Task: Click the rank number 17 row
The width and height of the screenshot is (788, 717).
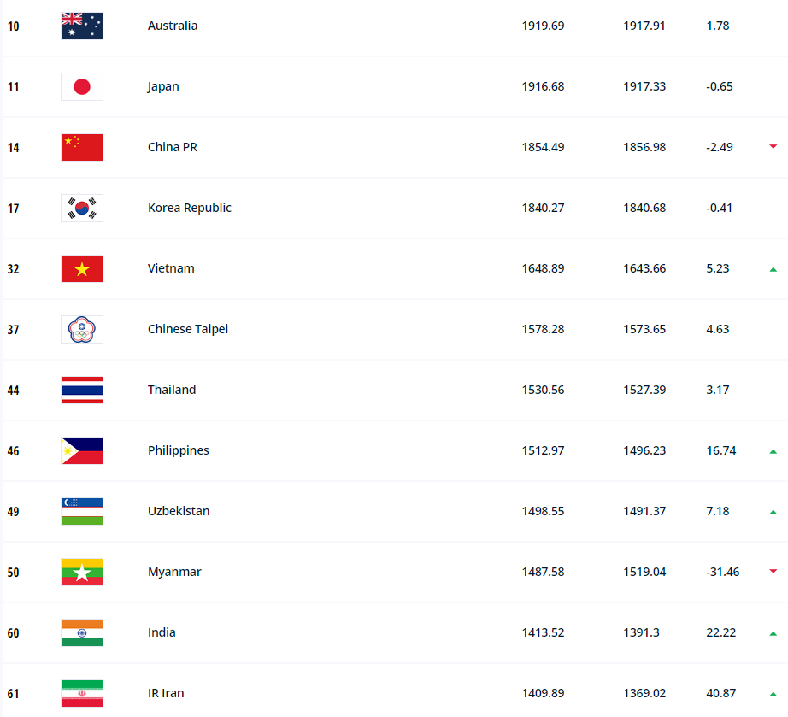Action: [x=14, y=208]
